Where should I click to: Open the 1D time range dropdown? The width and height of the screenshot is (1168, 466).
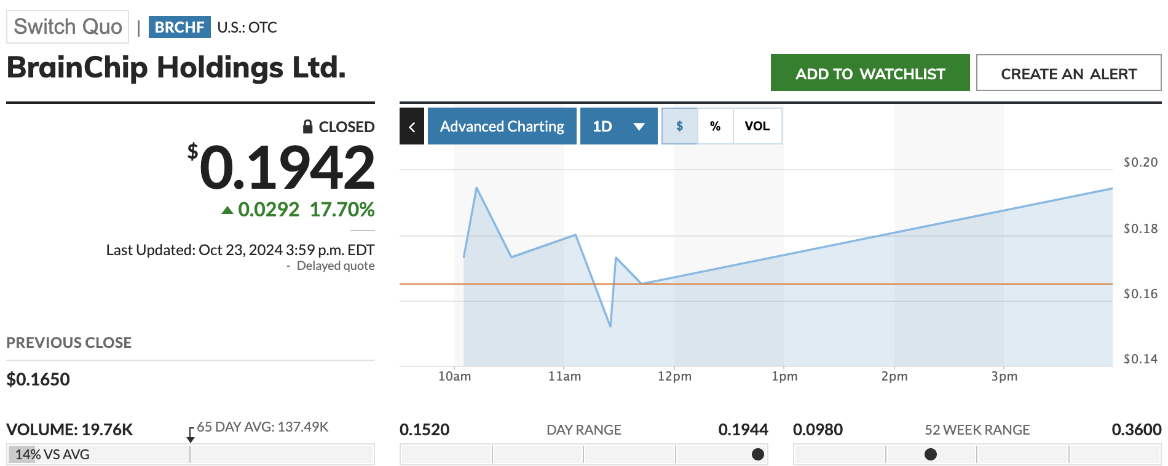coord(618,127)
